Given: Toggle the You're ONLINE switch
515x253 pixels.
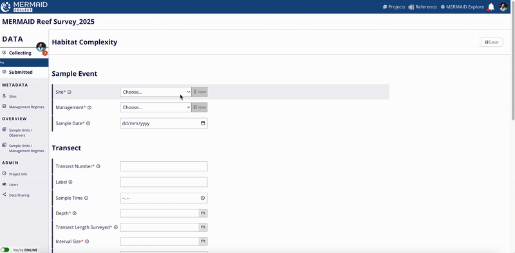Looking at the screenshot, I should 5,250.
